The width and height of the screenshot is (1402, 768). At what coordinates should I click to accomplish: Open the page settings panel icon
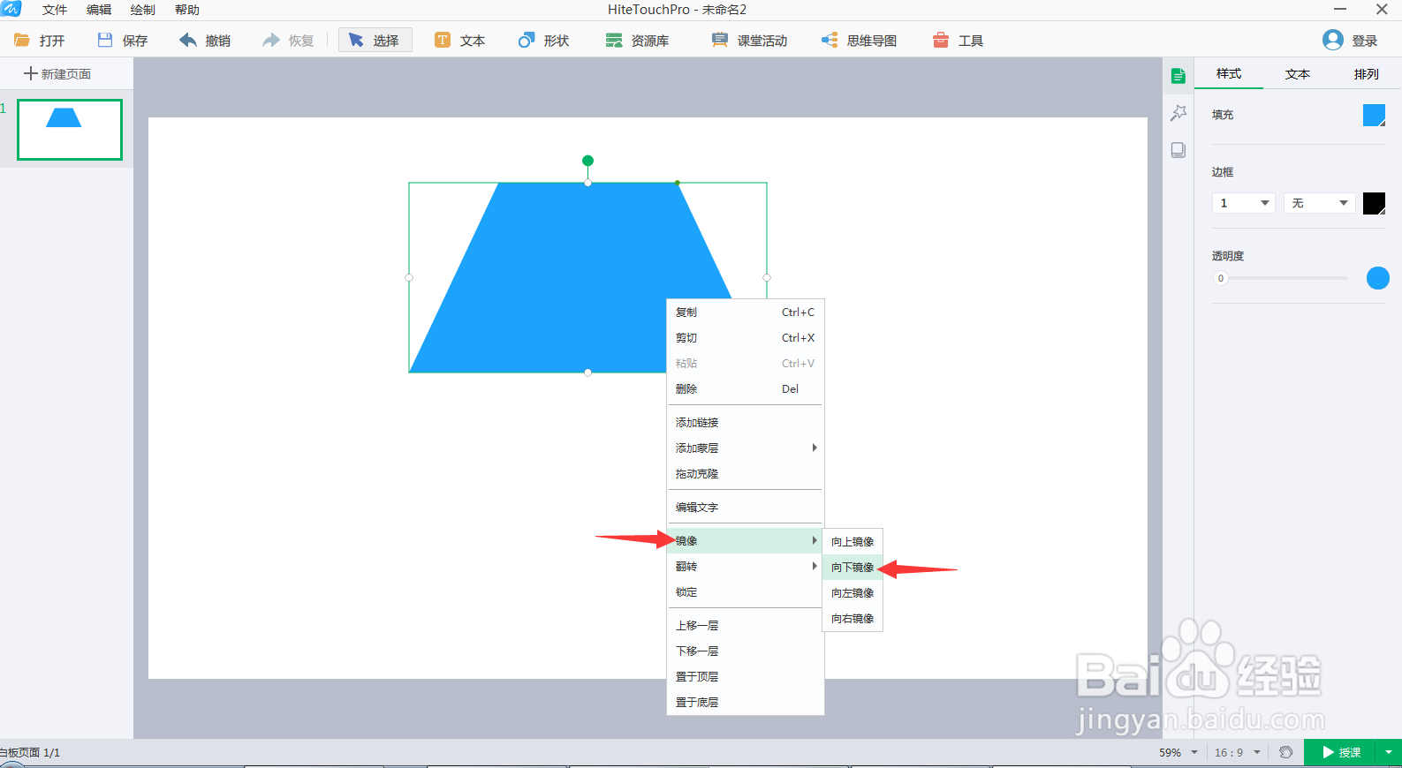point(1178,150)
